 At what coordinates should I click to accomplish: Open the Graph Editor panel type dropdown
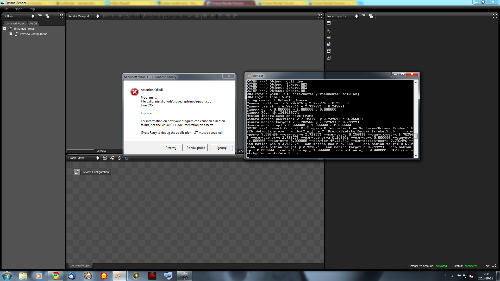tap(83, 158)
